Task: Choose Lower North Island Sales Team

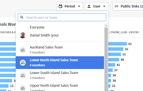Action: [x=60, y=63]
